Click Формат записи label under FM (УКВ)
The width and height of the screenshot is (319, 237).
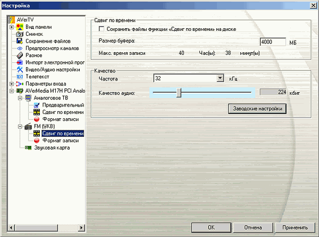pos(61,141)
